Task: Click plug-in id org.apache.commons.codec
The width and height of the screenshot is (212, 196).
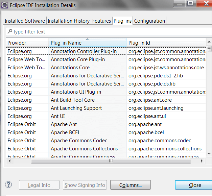Action: pos(160,141)
